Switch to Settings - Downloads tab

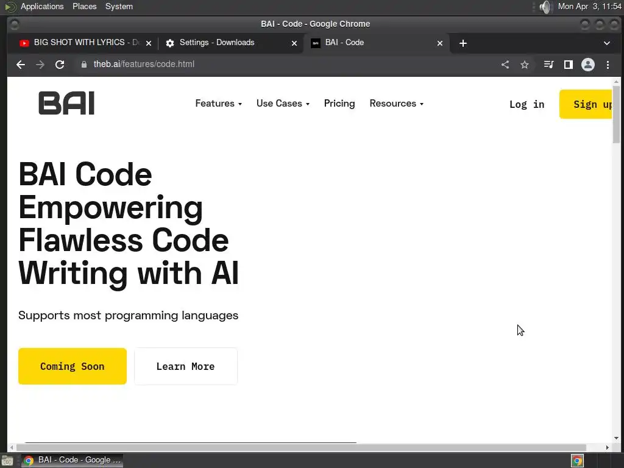230,43
